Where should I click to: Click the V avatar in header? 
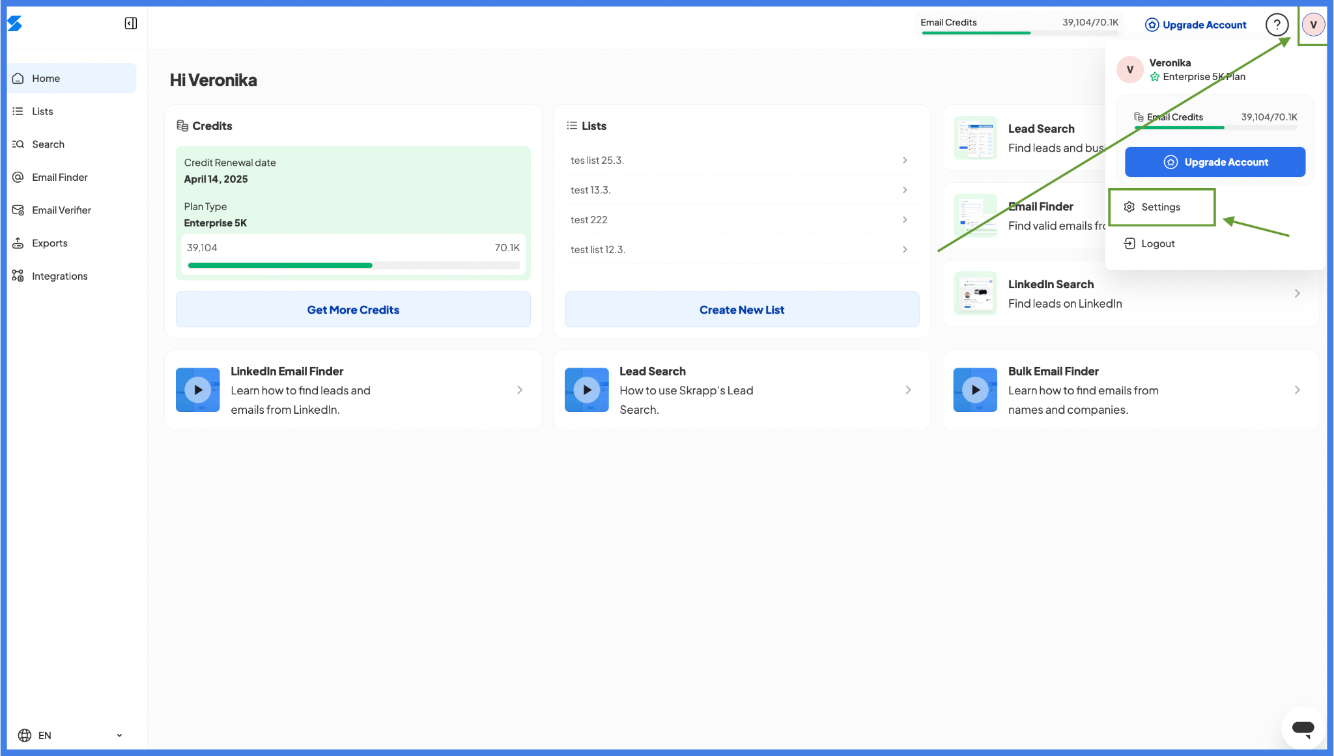point(1313,25)
